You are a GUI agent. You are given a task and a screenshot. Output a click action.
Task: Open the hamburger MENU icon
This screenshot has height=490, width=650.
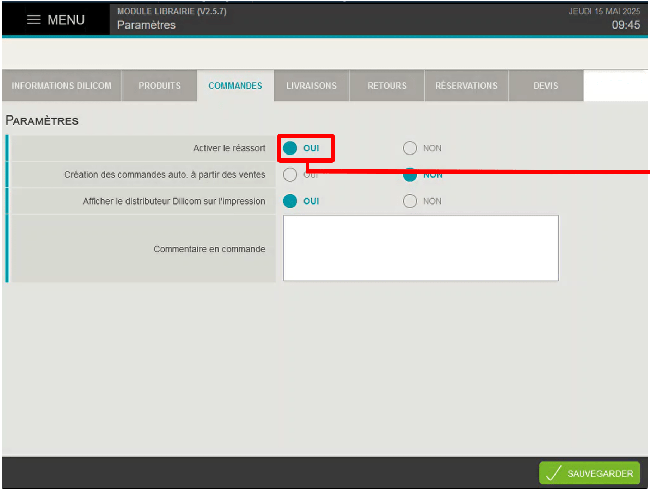tap(34, 20)
